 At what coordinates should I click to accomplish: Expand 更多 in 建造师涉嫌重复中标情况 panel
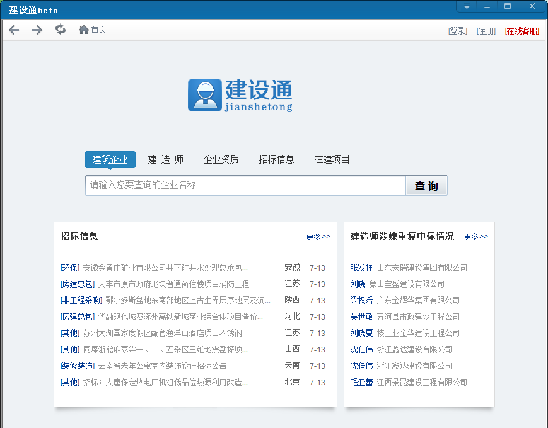(x=475, y=237)
